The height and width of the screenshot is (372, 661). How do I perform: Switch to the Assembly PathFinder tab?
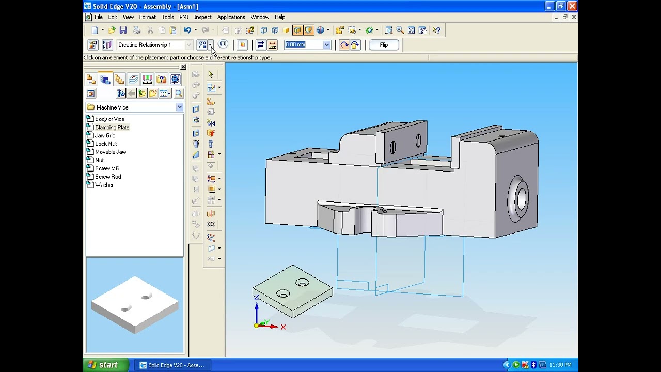tap(91, 80)
